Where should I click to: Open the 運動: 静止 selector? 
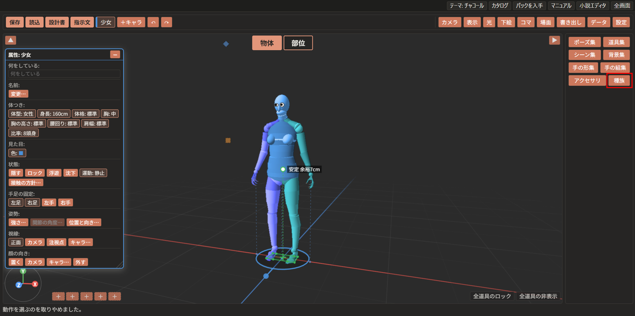93,173
